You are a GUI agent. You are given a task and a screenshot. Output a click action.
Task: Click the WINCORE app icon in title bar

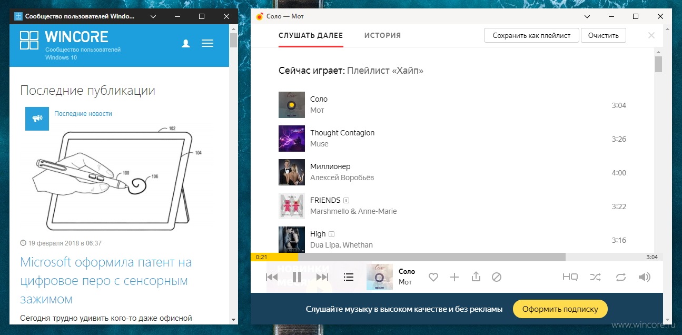18,16
